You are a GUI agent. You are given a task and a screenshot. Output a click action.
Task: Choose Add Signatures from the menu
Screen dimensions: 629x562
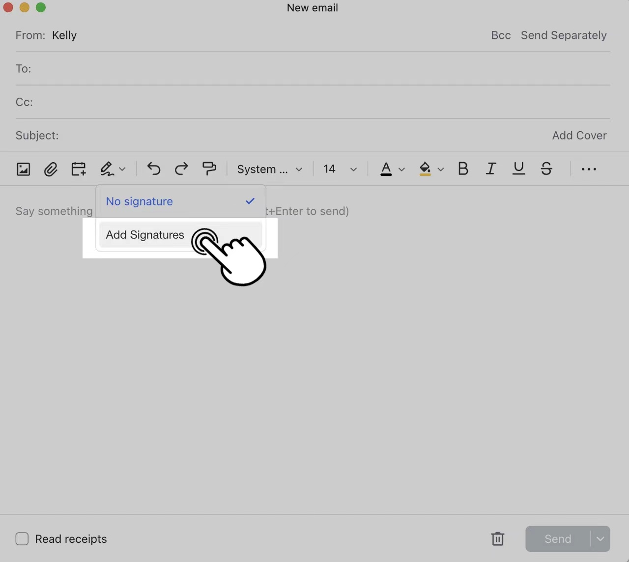pyautogui.click(x=144, y=235)
